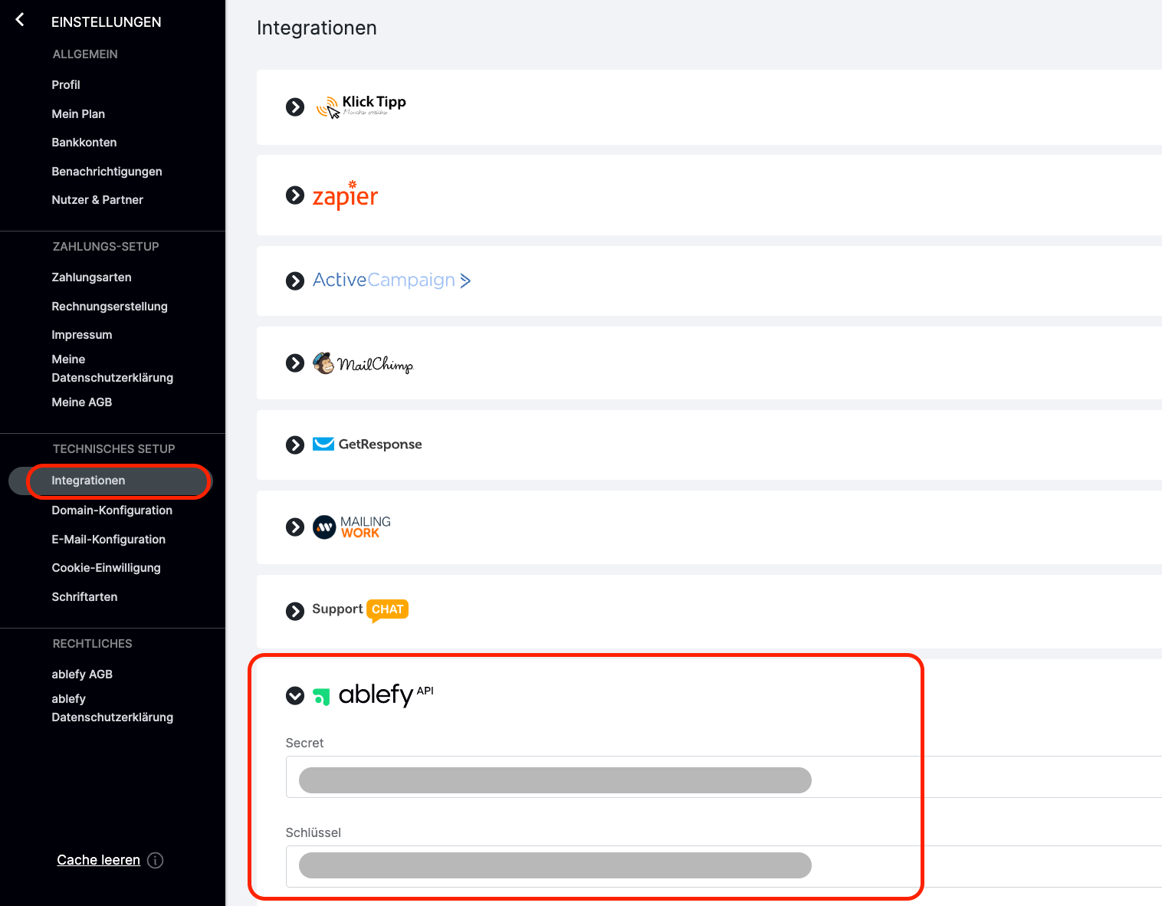Click the GetResponse logo
Viewport: 1162px width, 906px height.
pos(367,445)
